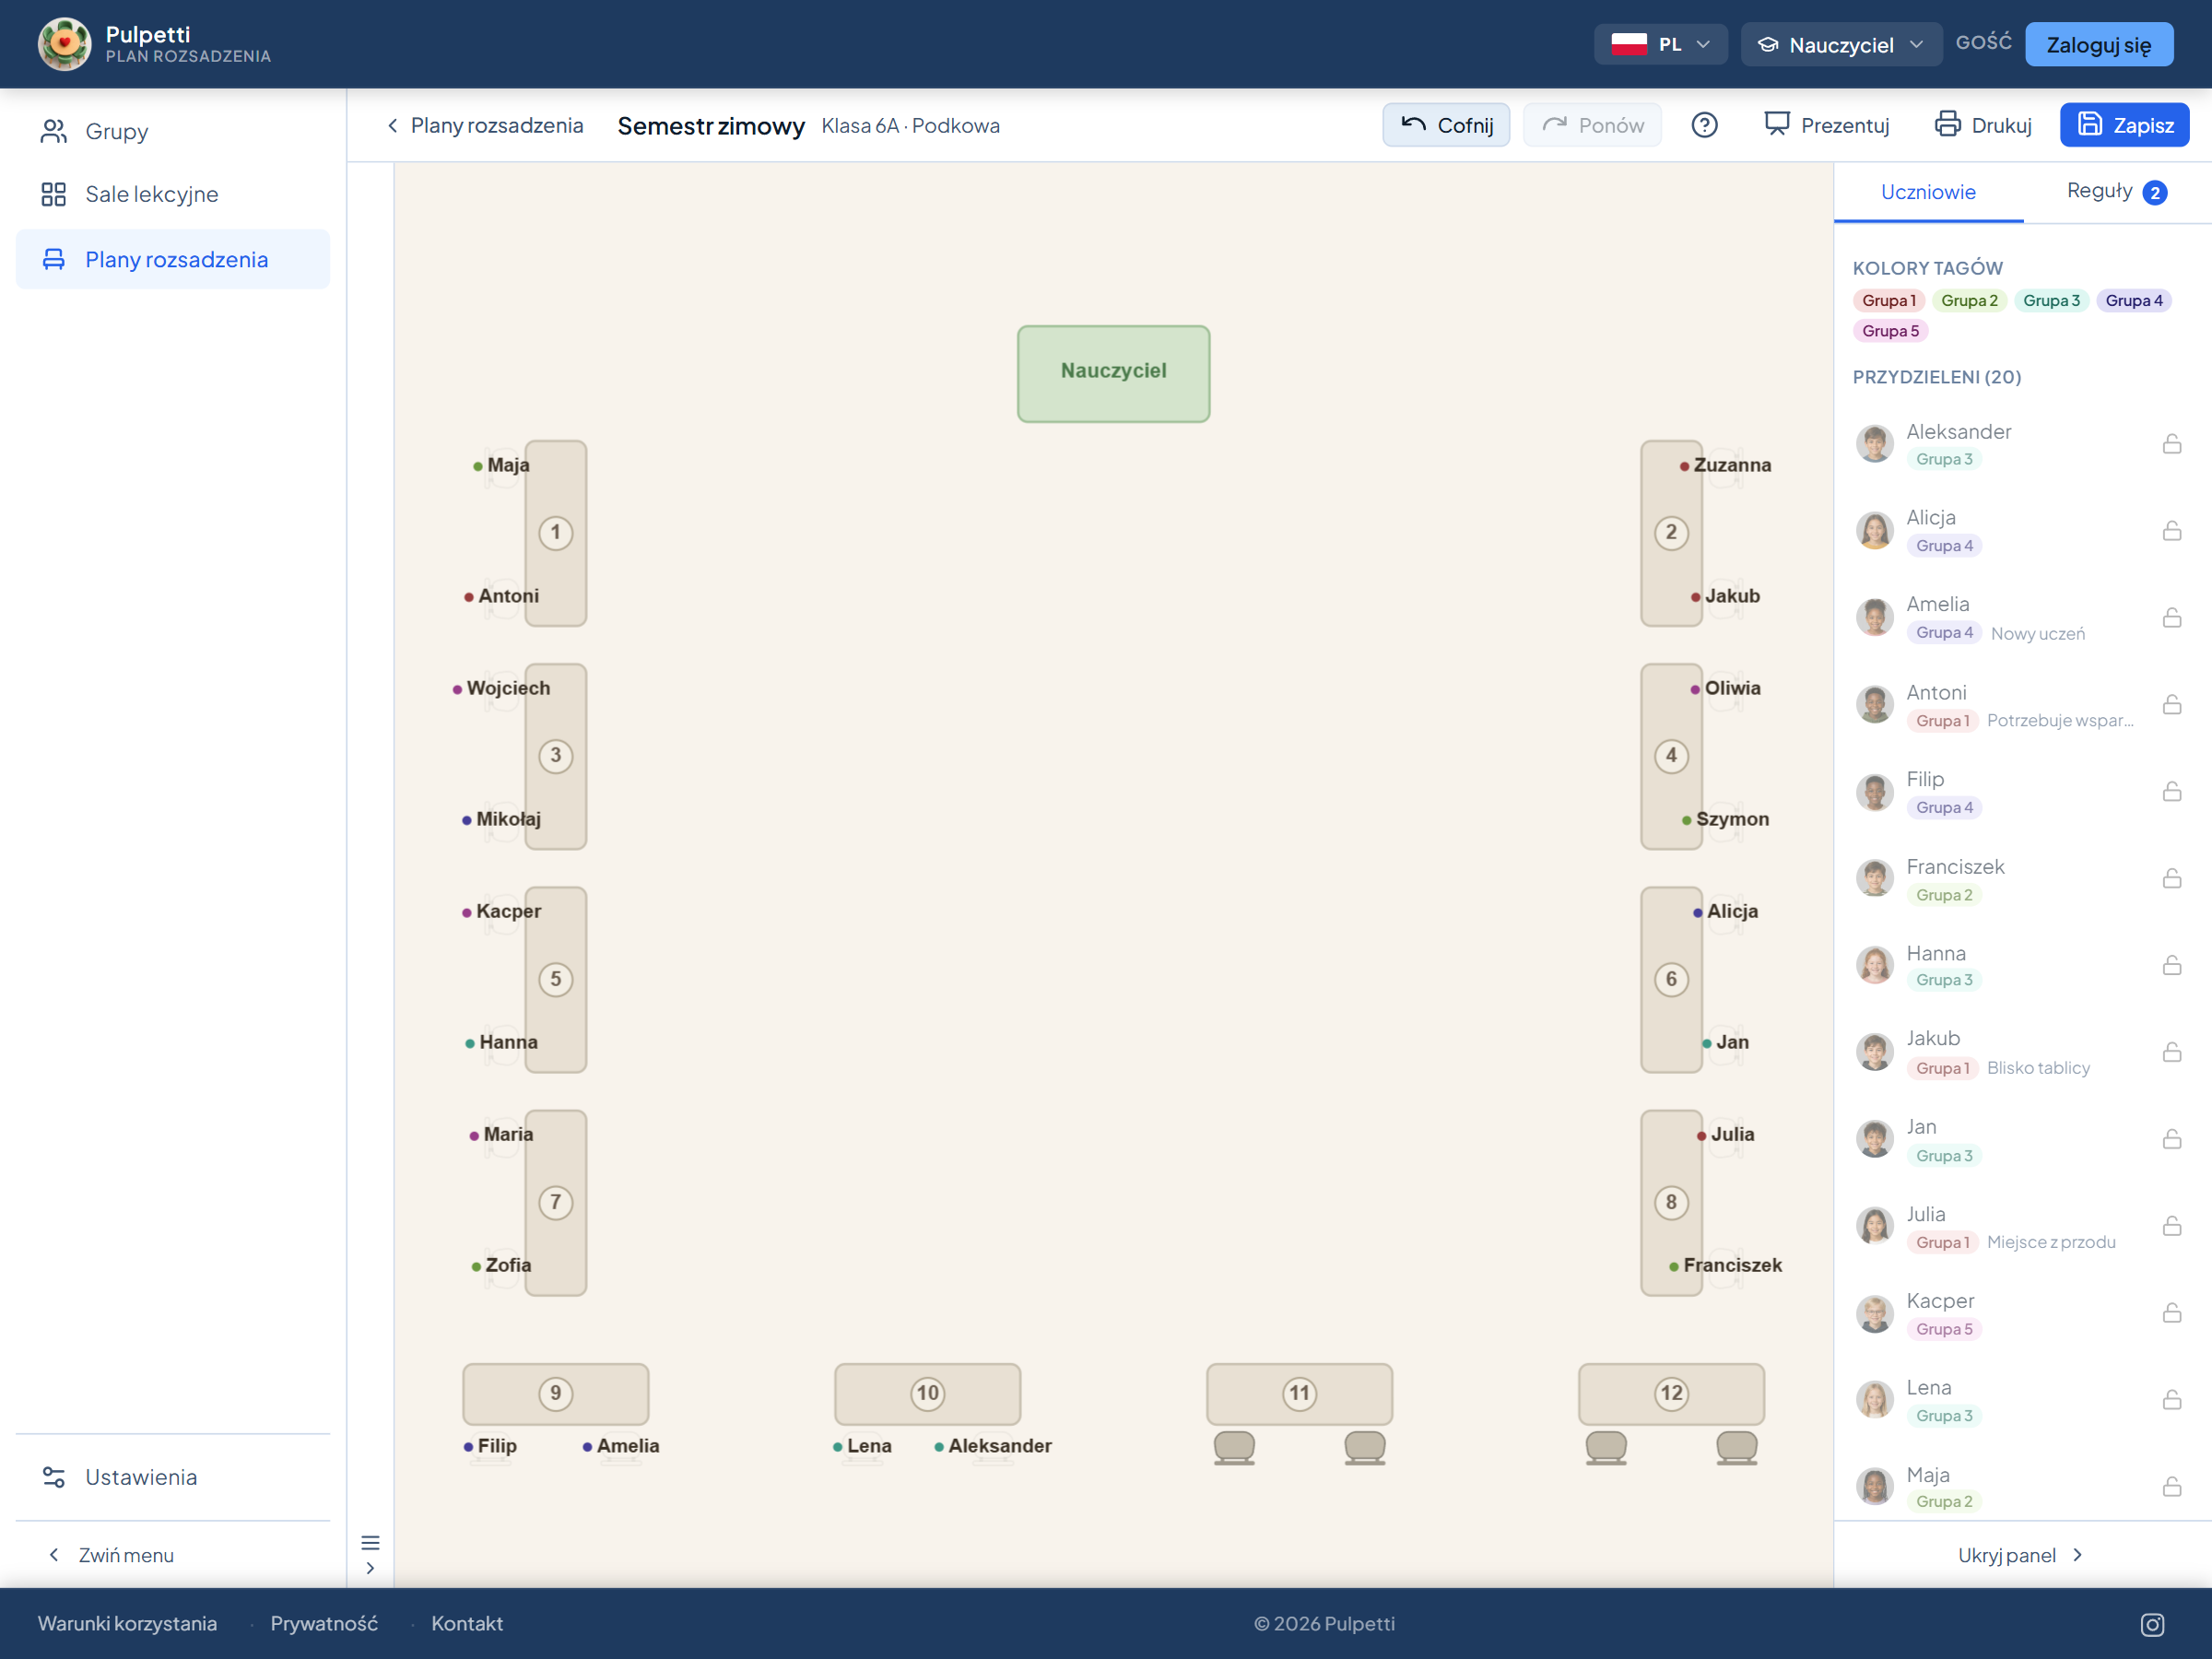Open the PL language dropdown
Screen dimensions: 2212x1659
[x=1660, y=44]
